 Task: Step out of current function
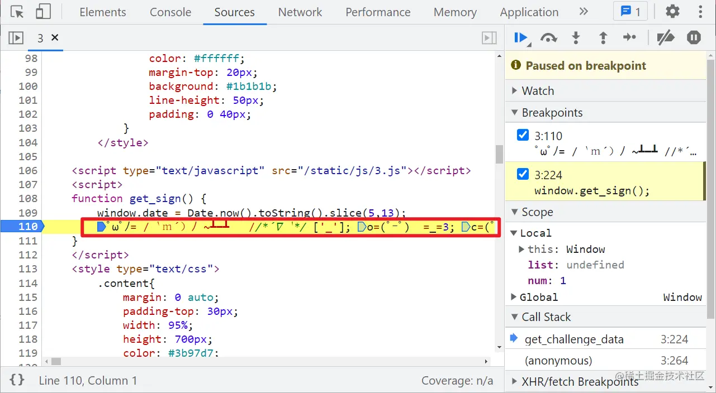pos(603,38)
